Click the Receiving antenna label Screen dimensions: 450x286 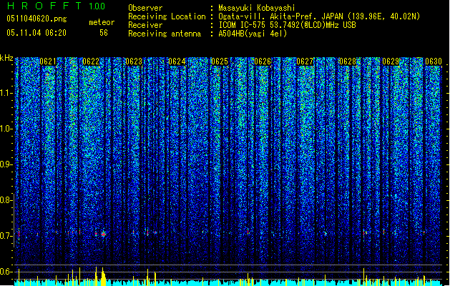(165, 34)
